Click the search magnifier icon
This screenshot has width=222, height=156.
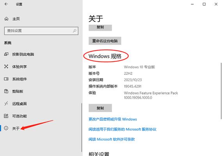tap(75, 31)
